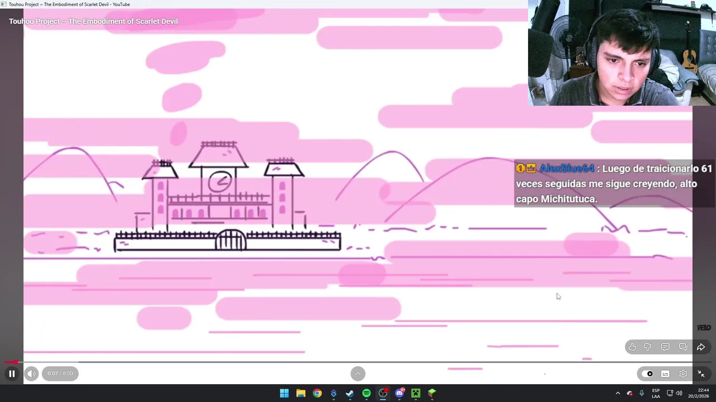This screenshot has height=402, width=716.
Task: Dislike the video with thumbs down
Action: pyautogui.click(x=648, y=347)
